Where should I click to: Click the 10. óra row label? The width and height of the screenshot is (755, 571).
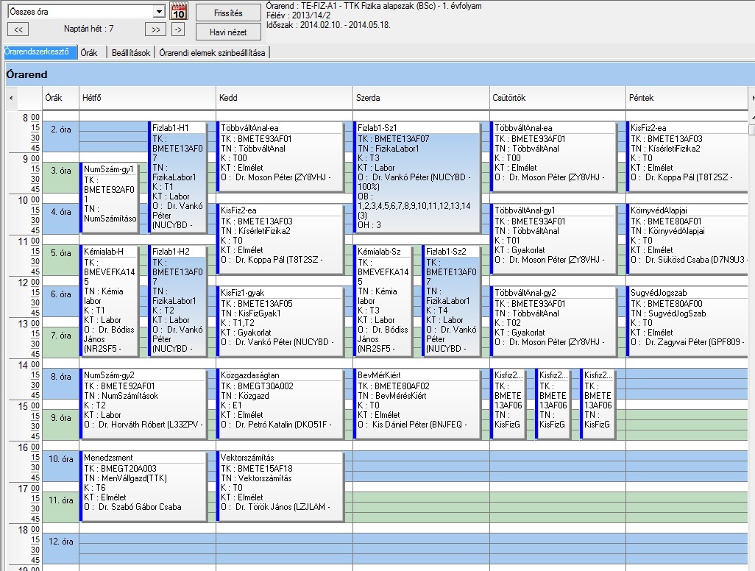(x=61, y=467)
